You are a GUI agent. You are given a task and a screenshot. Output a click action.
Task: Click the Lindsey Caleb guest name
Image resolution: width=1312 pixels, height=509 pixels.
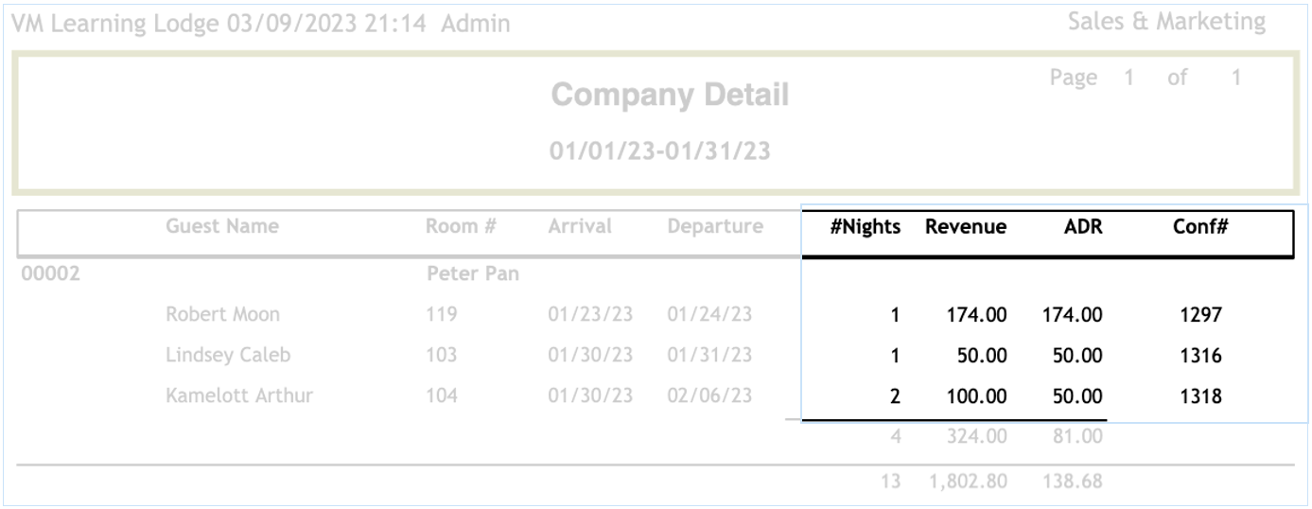coord(227,356)
